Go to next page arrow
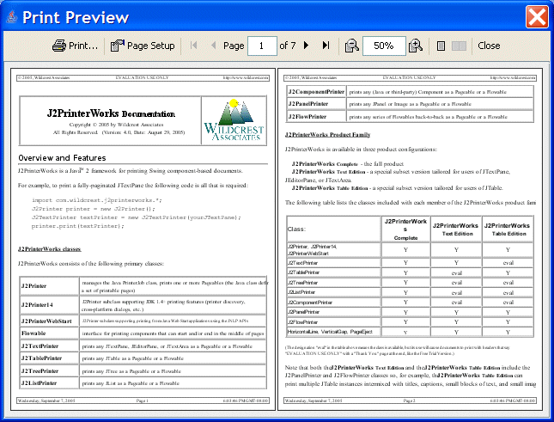The height and width of the screenshot is (422, 554). (306, 46)
